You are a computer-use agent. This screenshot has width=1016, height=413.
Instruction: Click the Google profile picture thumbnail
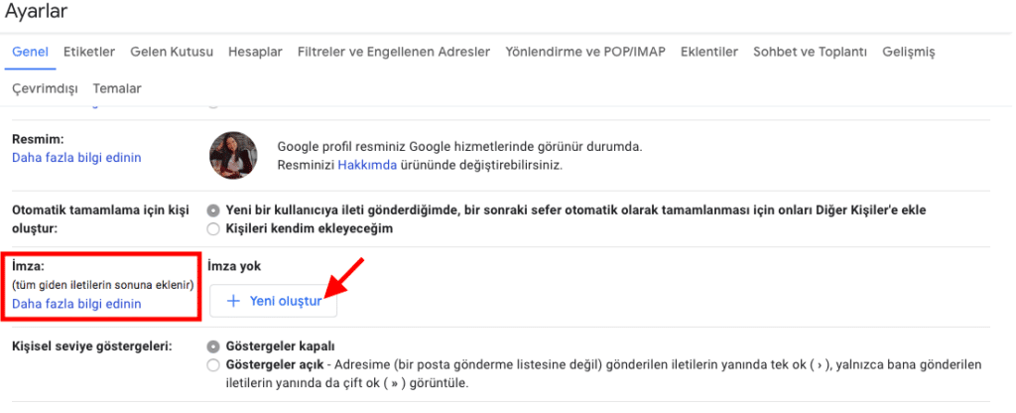[x=233, y=156]
